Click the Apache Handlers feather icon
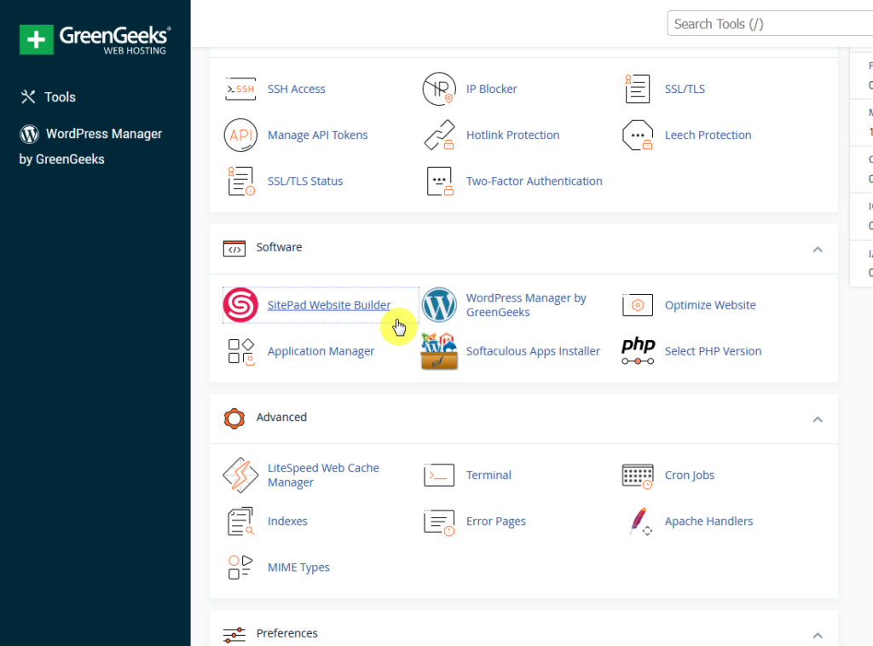 pos(639,522)
